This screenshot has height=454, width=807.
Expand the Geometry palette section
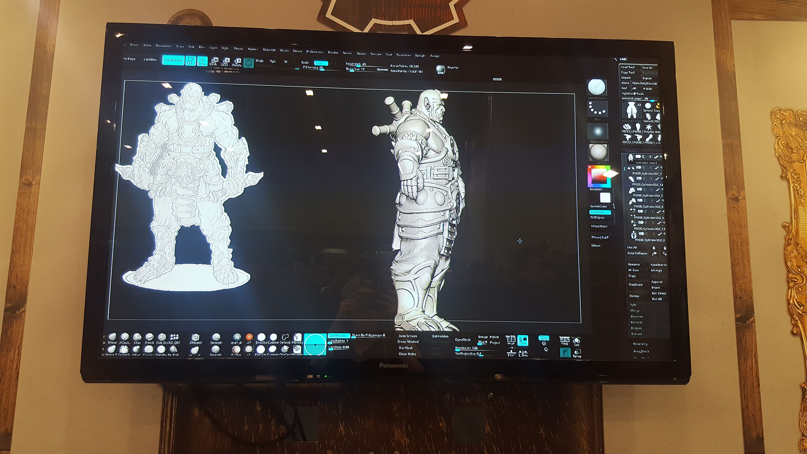640,344
